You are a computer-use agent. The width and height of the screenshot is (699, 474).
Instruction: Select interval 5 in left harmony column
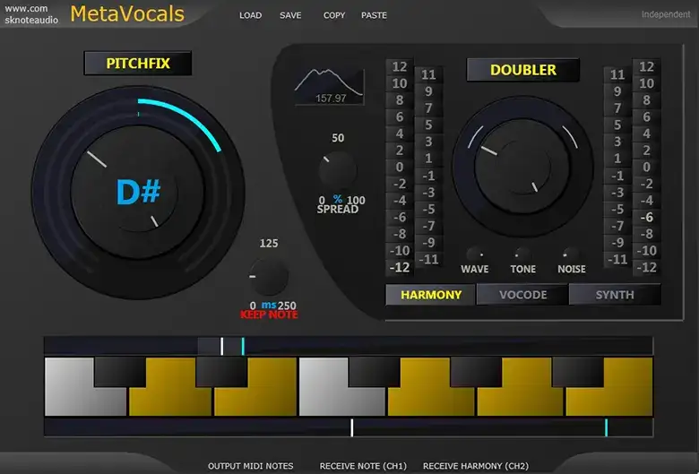coord(428,125)
